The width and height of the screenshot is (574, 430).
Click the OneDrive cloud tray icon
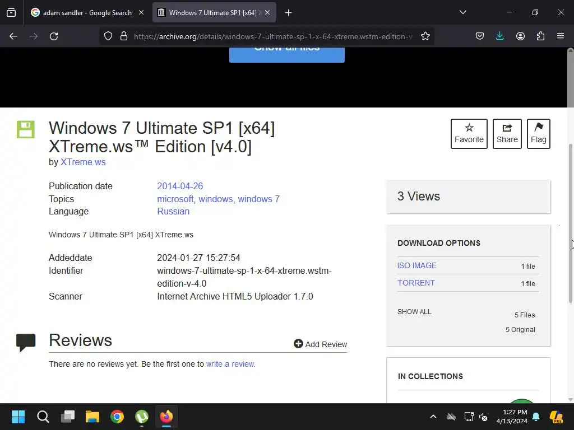pos(451,417)
